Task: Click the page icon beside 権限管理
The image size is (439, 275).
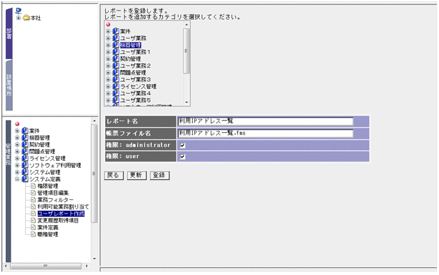Action: point(33,186)
